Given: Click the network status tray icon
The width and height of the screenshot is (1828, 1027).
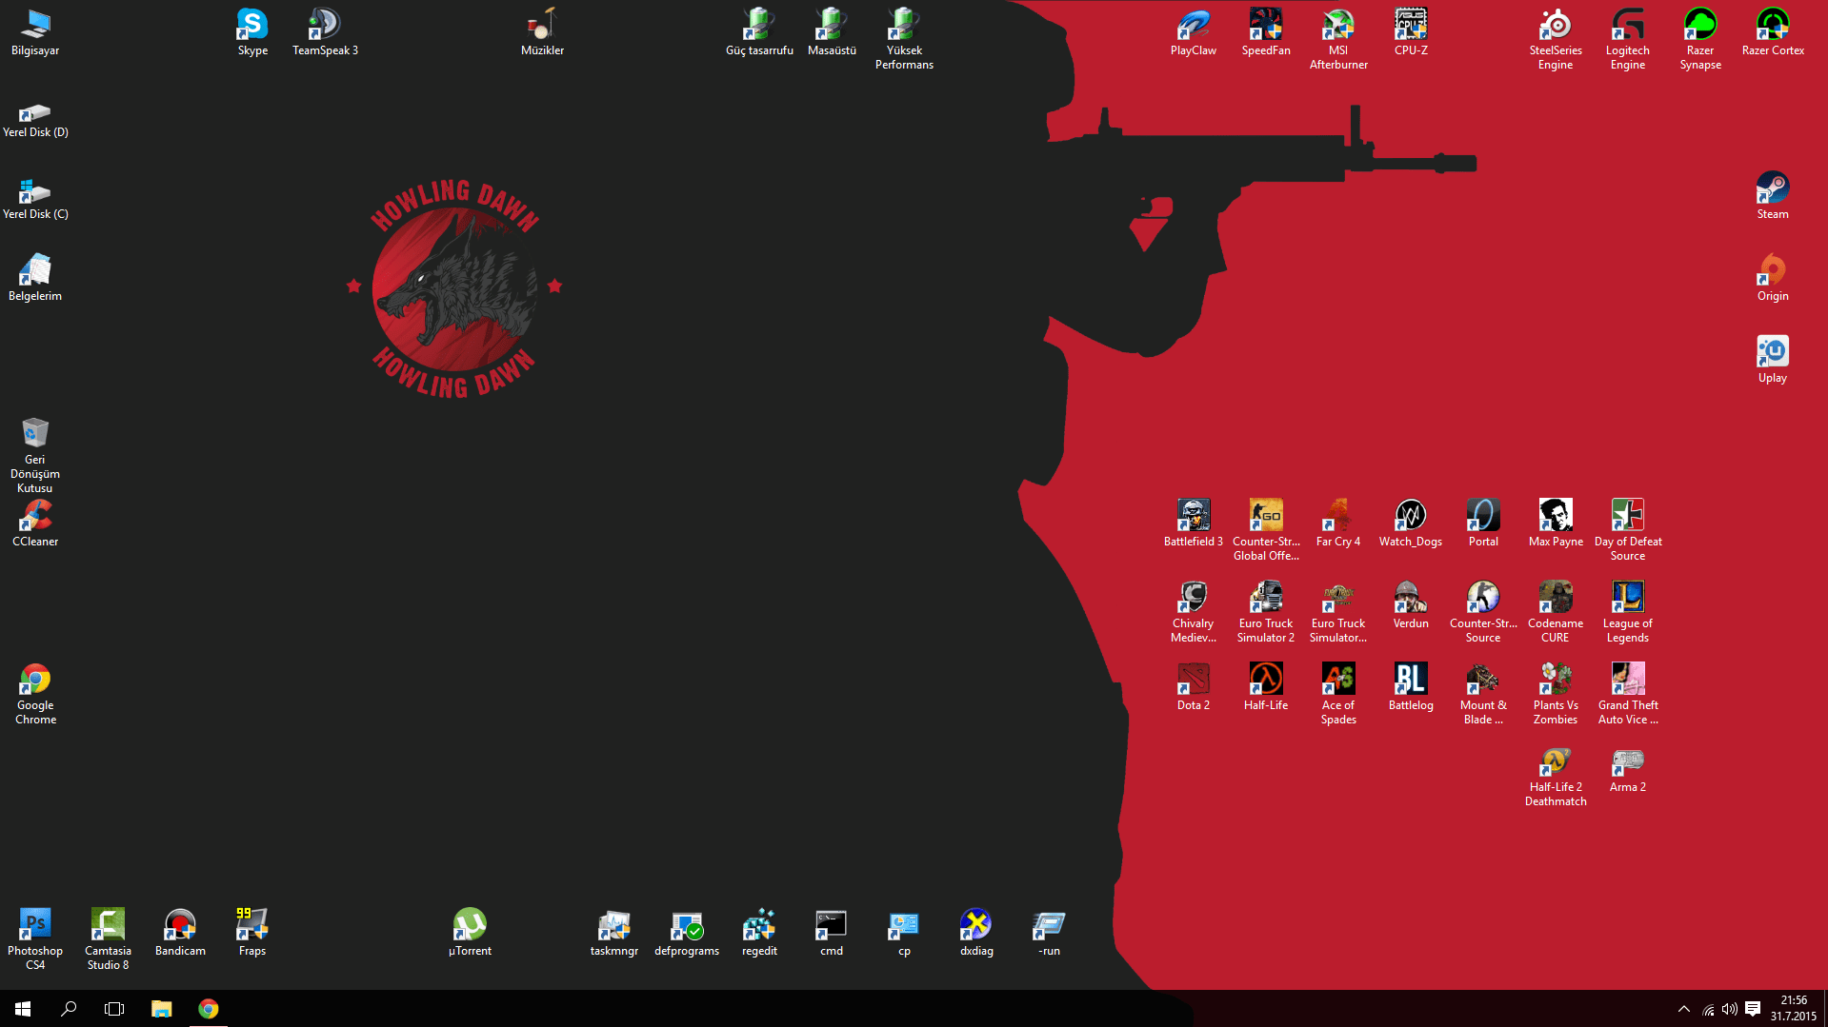Looking at the screenshot, I should coord(1706,1008).
